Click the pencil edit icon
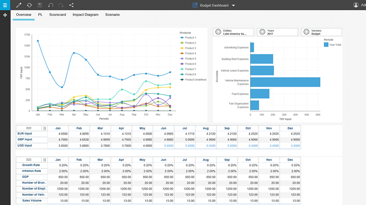The height and width of the screenshot is (205, 366). coord(19,5)
